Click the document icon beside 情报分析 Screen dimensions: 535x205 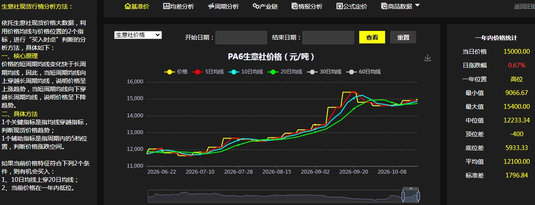coord(295,6)
